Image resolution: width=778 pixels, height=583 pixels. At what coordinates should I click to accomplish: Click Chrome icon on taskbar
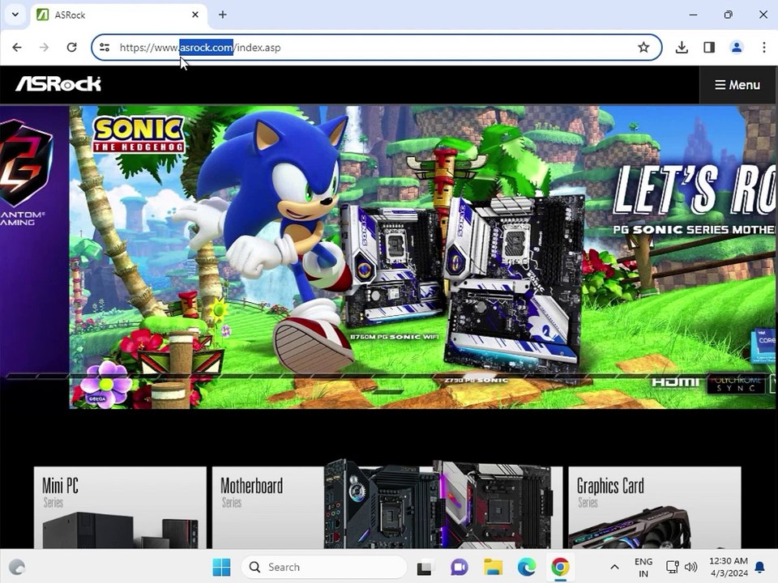(x=560, y=567)
